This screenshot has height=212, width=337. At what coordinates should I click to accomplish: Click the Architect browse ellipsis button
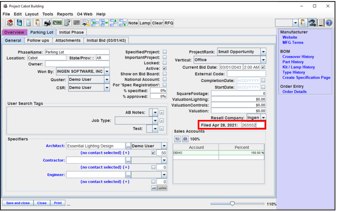pyautogui.click(x=128, y=146)
